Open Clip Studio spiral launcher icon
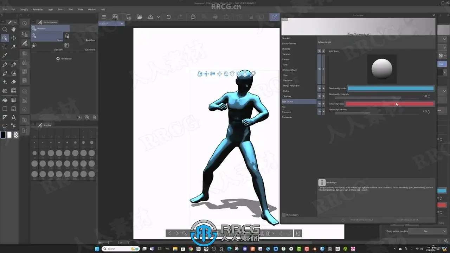Image resolution: width=450 pixels, height=253 pixels. [115, 17]
